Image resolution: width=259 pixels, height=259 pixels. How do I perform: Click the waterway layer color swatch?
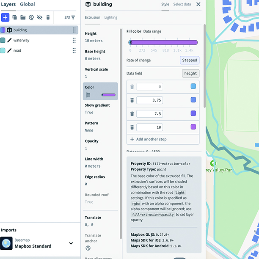coord(3,40)
